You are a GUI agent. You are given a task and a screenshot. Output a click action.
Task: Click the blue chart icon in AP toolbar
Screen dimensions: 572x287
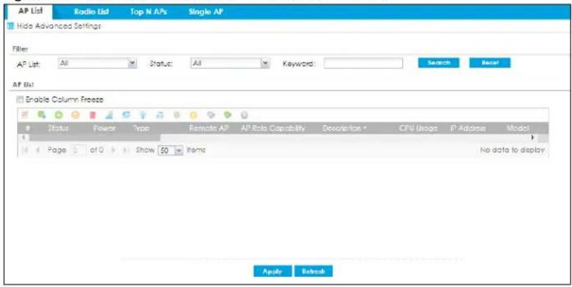pos(109,116)
